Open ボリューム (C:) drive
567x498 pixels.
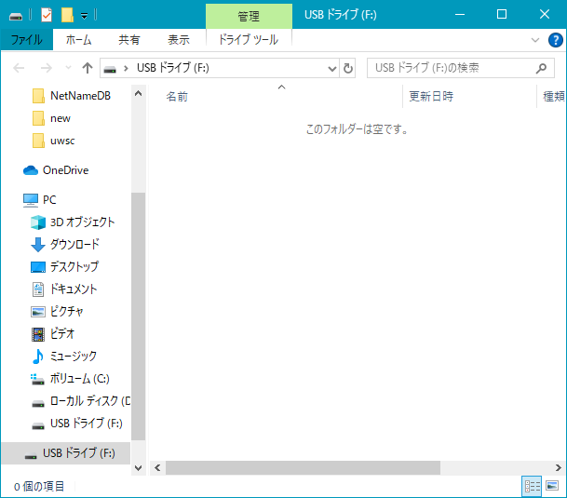tap(70, 379)
